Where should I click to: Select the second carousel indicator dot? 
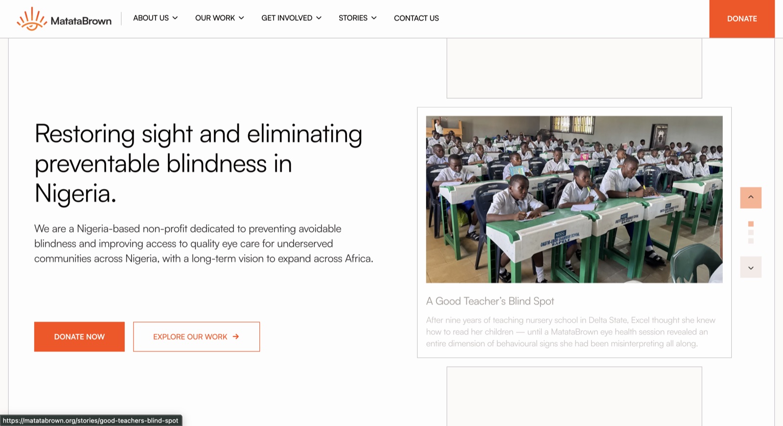751,233
